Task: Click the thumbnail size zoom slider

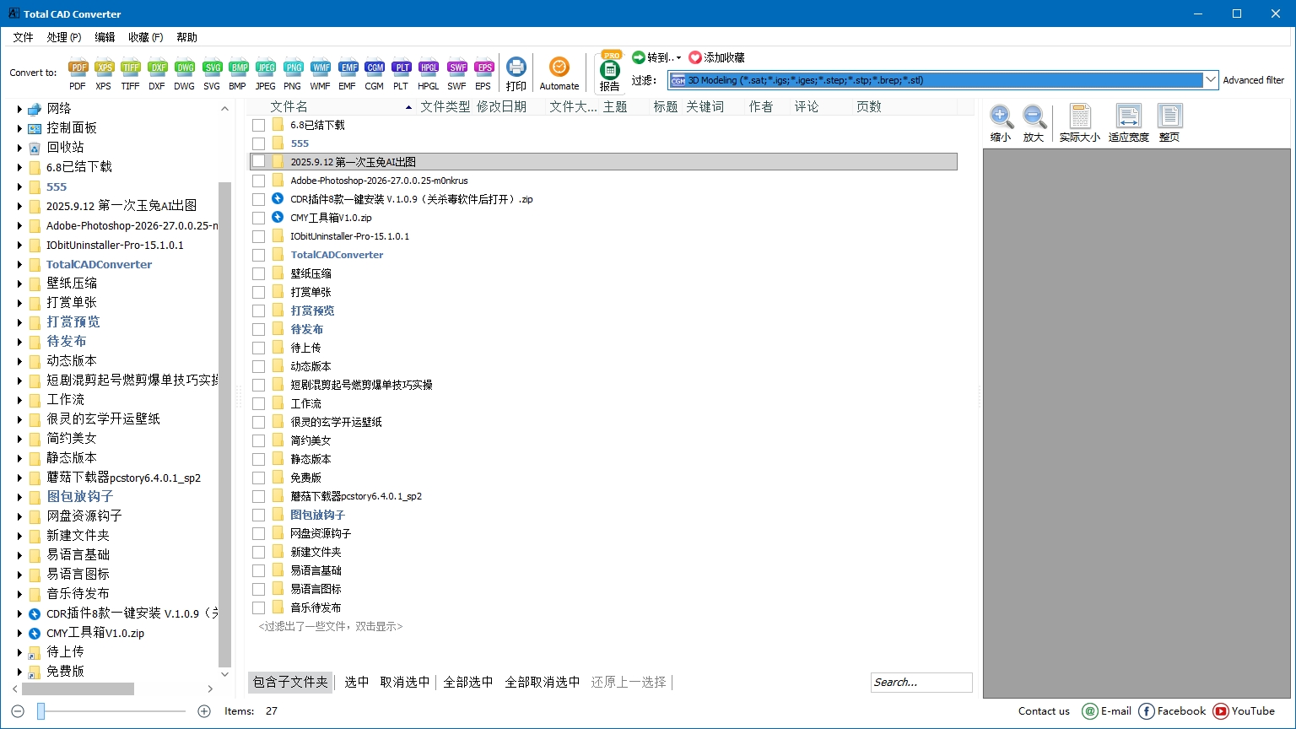Action: [x=40, y=711]
